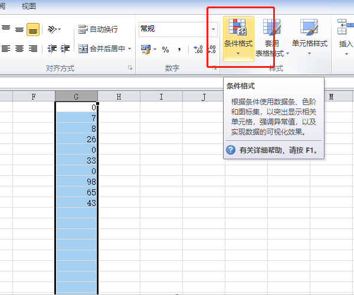The image size is (354, 295).
Task: Increase indent icon
Action: 65,48
